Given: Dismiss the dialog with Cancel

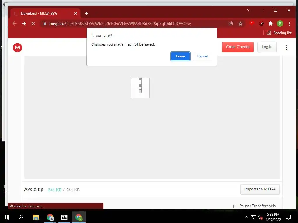Looking at the screenshot, I should pyautogui.click(x=203, y=56).
